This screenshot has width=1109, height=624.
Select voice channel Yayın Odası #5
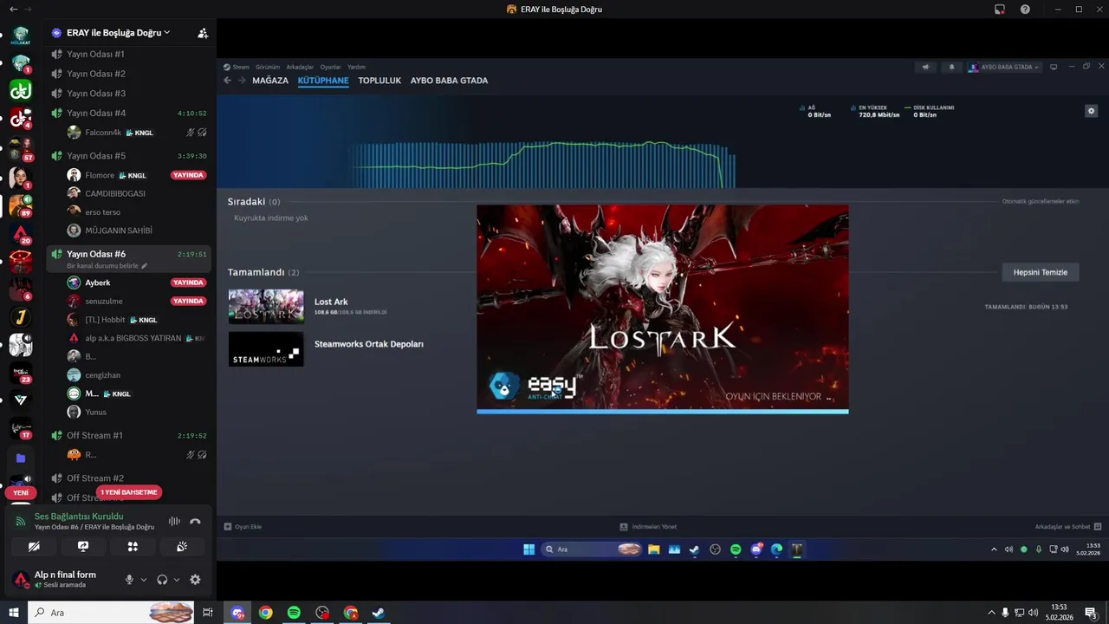129,156
